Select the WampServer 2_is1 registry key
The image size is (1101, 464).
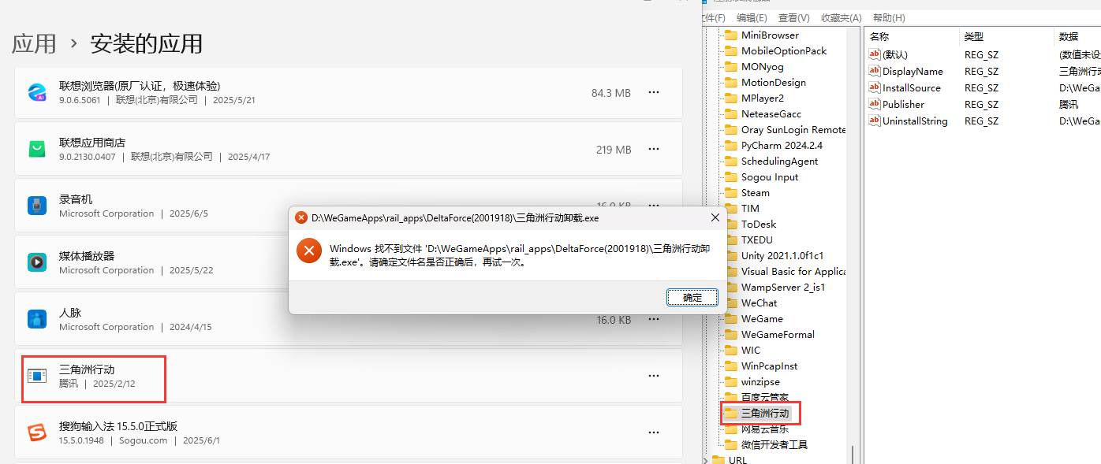[x=783, y=287]
